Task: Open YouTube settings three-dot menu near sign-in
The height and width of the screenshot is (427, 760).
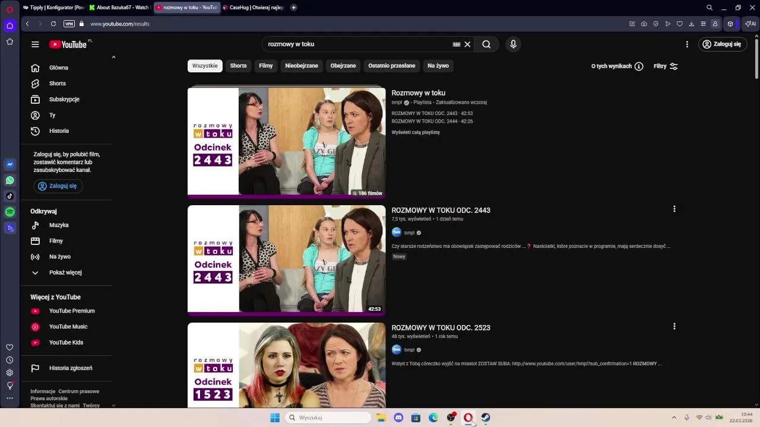Action: 687,44
